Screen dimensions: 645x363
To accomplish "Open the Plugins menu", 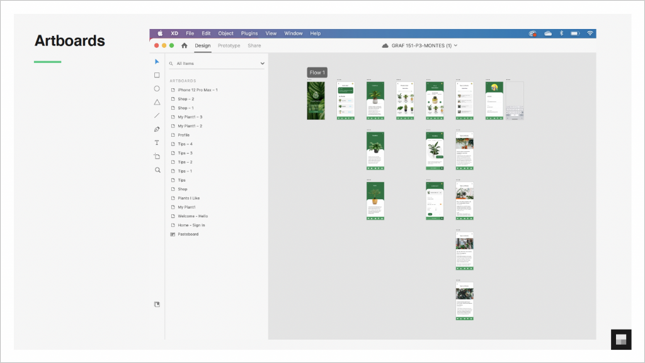I will [249, 33].
